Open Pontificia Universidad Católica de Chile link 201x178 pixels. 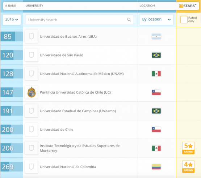point(75,92)
